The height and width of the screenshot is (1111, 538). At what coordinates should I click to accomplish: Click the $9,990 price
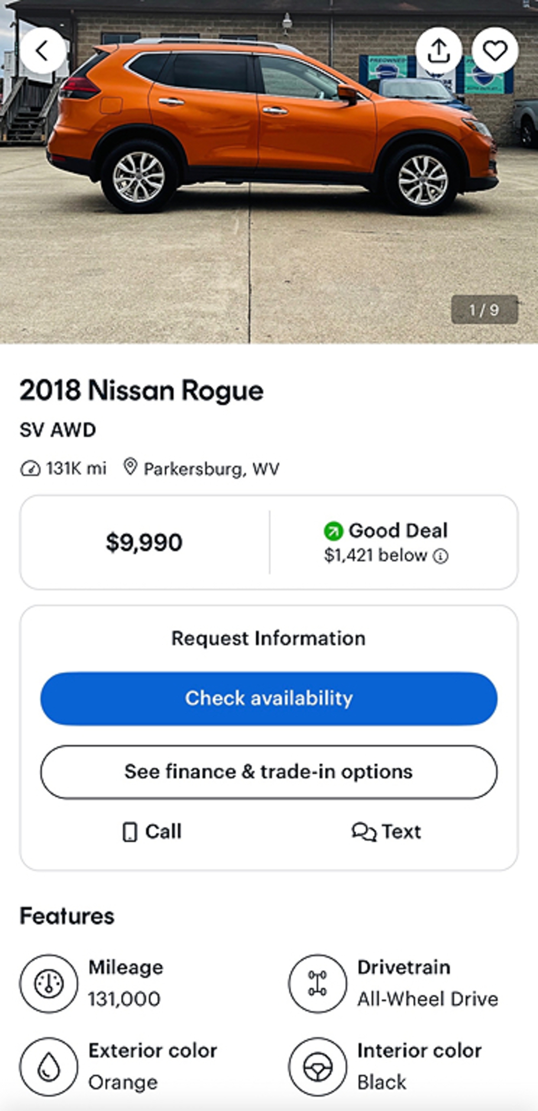pos(144,542)
